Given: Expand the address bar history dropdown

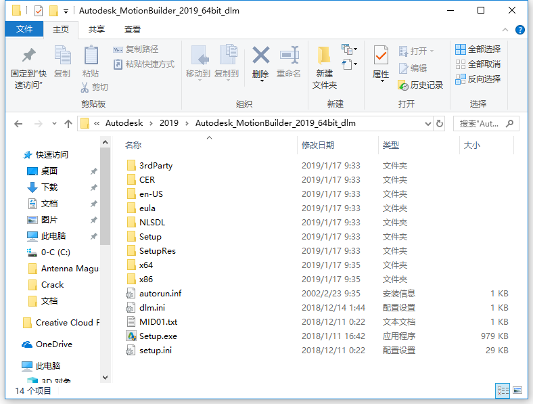Looking at the screenshot, I should pos(428,124).
